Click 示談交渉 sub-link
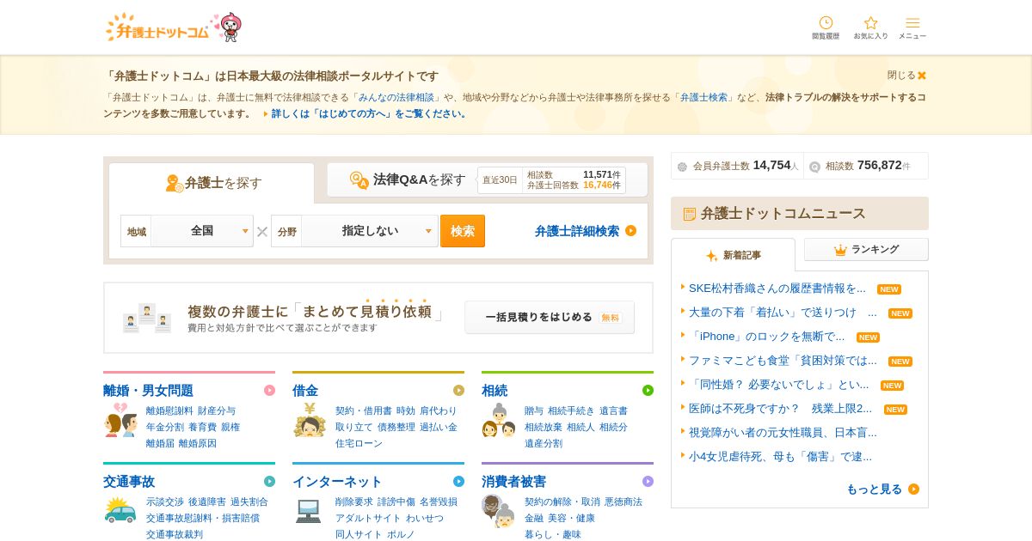1032x541 pixels. [x=165, y=502]
